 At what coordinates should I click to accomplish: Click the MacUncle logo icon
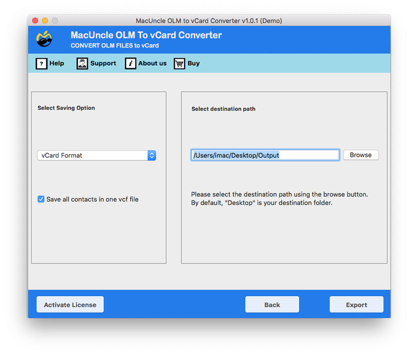click(43, 39)
